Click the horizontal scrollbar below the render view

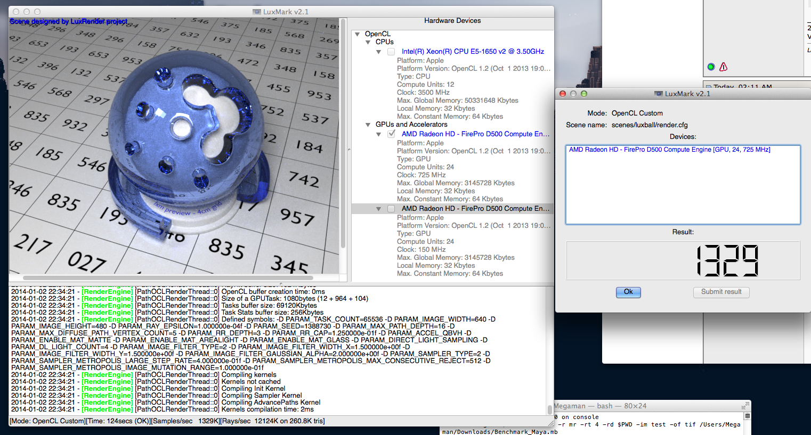click(x=168, y=277)
